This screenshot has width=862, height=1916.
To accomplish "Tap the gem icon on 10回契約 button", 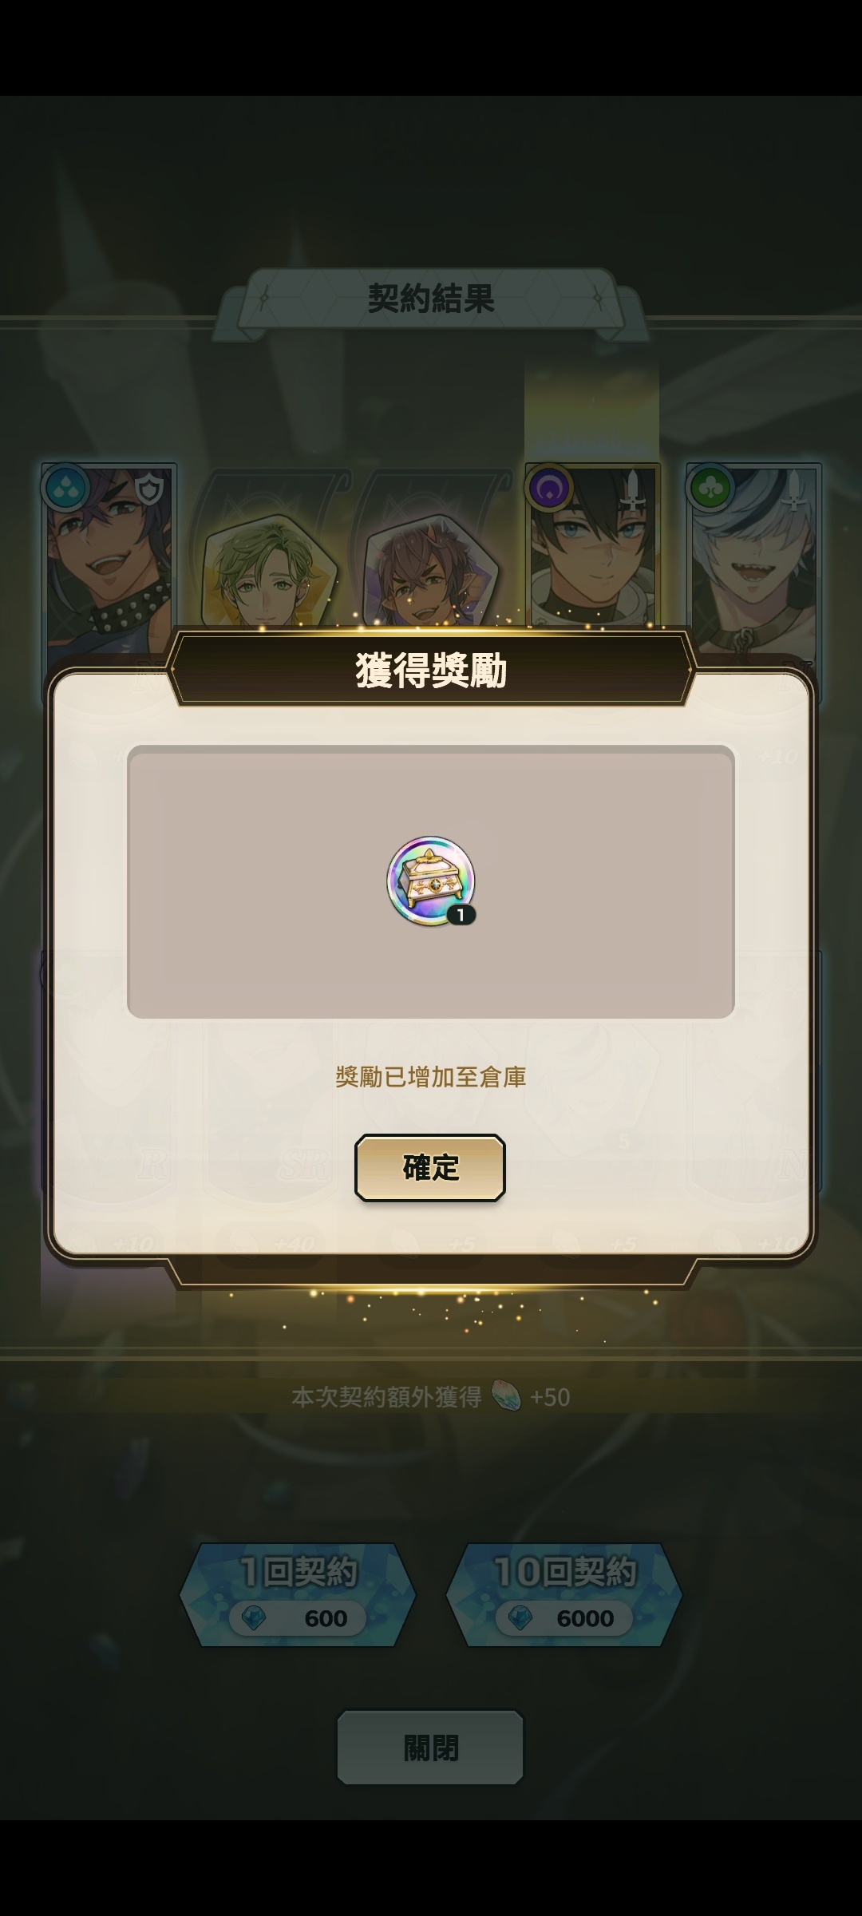I will coord(520,1618).
